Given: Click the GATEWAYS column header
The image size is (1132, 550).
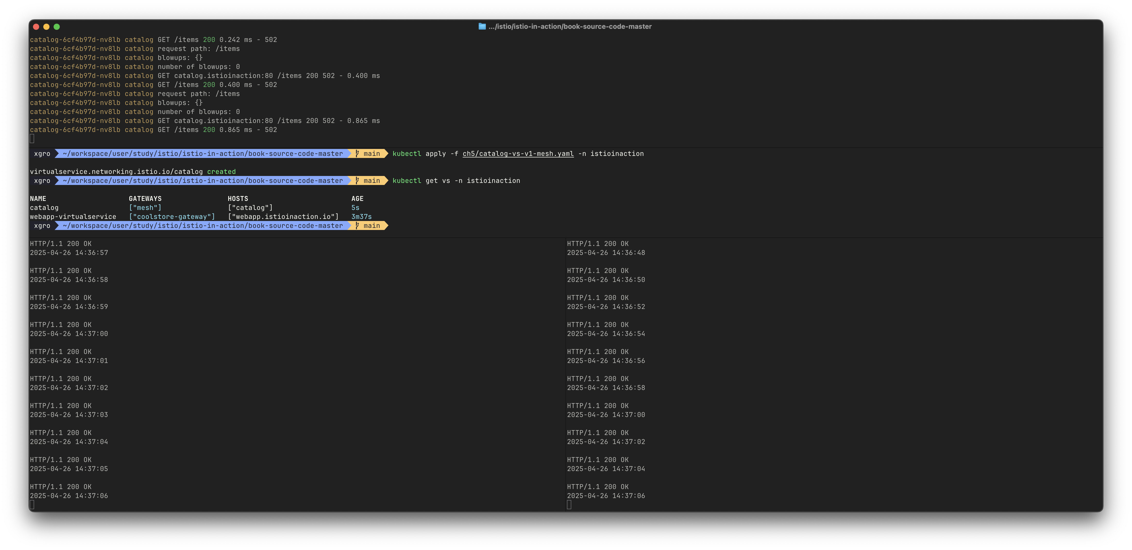Looking at the screenshot, I should 145,198.
